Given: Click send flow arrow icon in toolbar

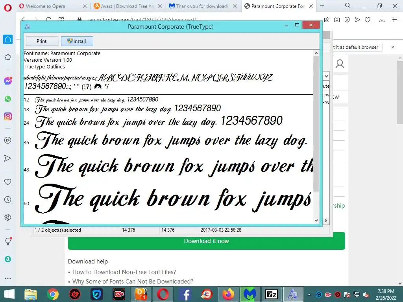Looking at the screenshot, I should (357, 20).
